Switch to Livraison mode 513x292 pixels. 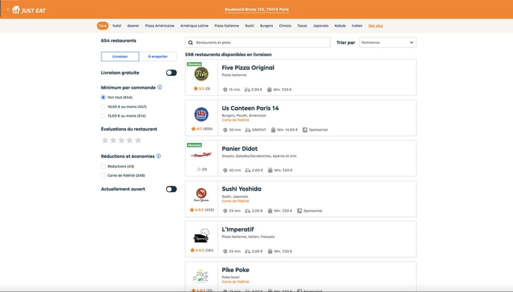click(x=120, y=56)
